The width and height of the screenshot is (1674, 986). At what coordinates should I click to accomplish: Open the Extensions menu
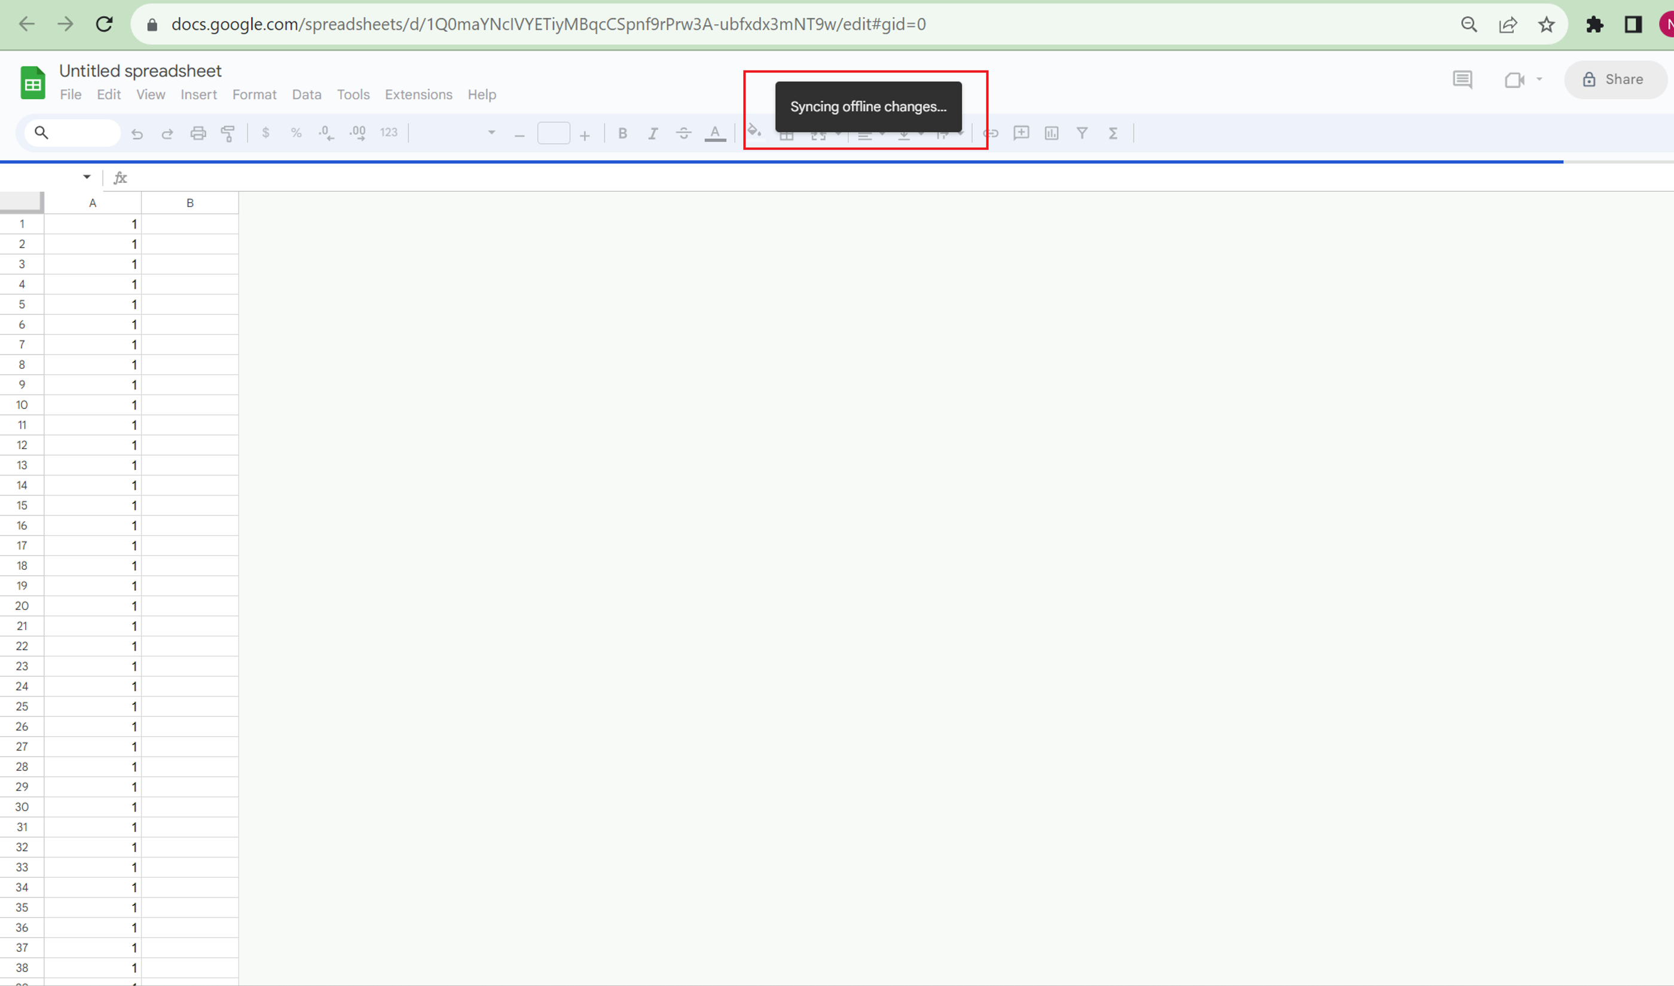coord(418,94)
